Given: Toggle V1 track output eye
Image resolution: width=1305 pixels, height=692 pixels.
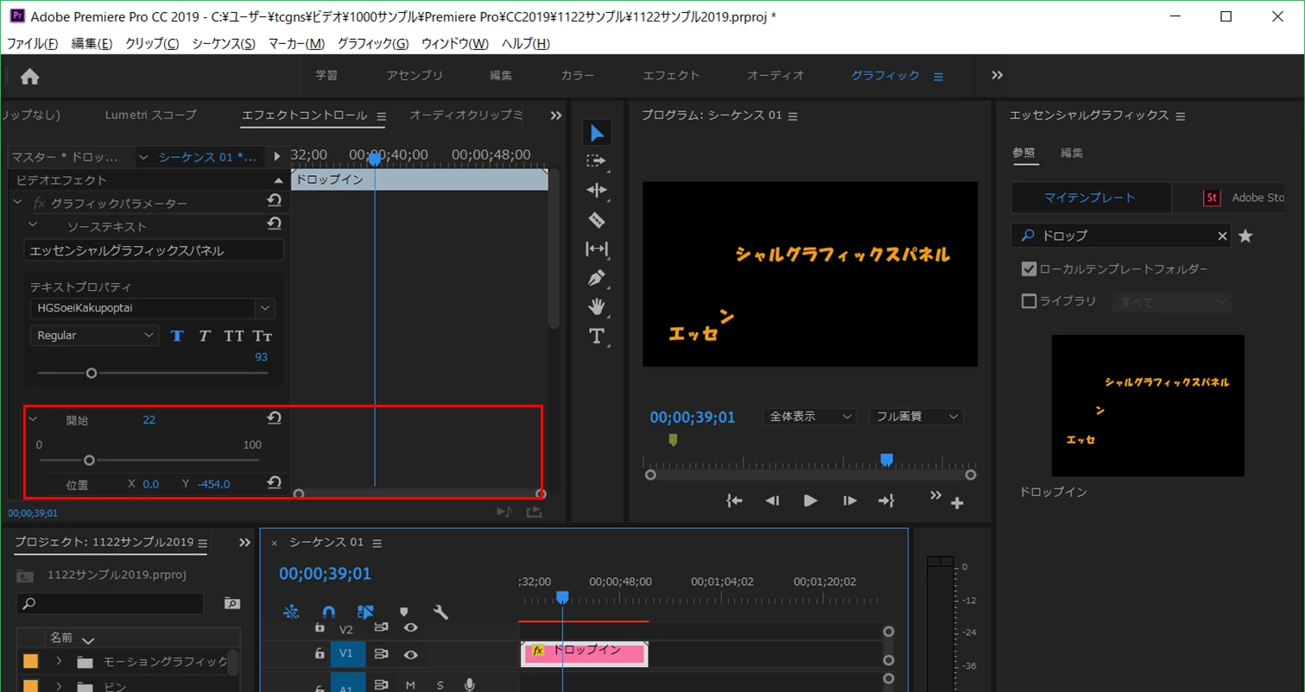Looking at the screenshot, I should click(x=411, y=654).
